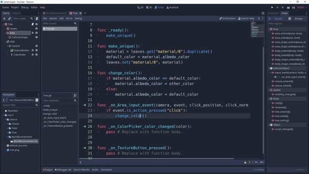Viewport: 309px width, 174px height.
Task: Click the signals icon on Area node
Action: pos(33,33)
